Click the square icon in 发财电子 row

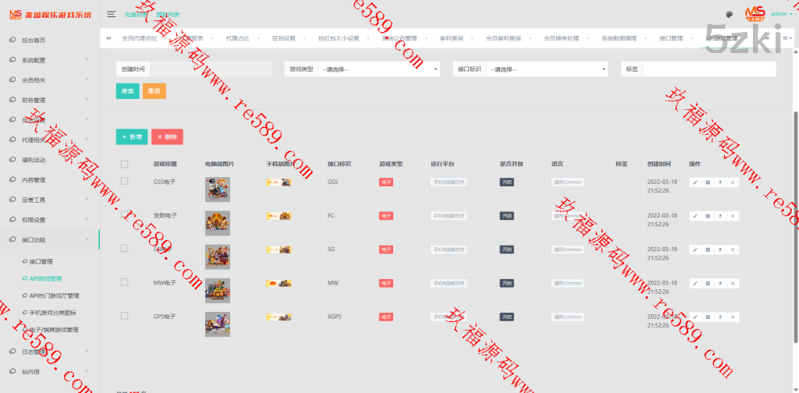(x=708, y=216)
